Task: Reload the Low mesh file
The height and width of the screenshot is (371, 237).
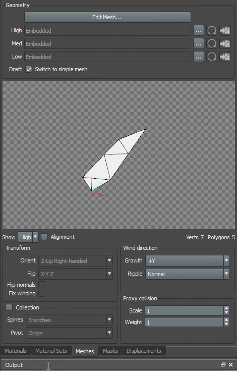Action: [212, 57]
